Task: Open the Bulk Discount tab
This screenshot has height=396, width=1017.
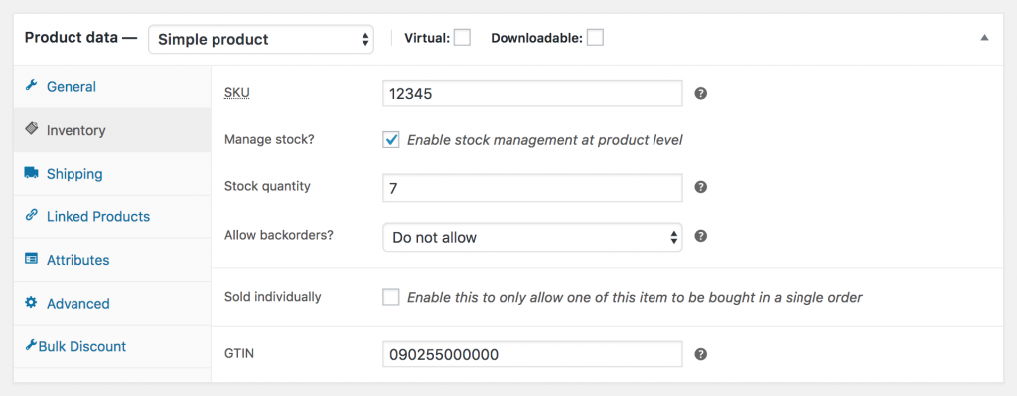Action: [112, 346]
